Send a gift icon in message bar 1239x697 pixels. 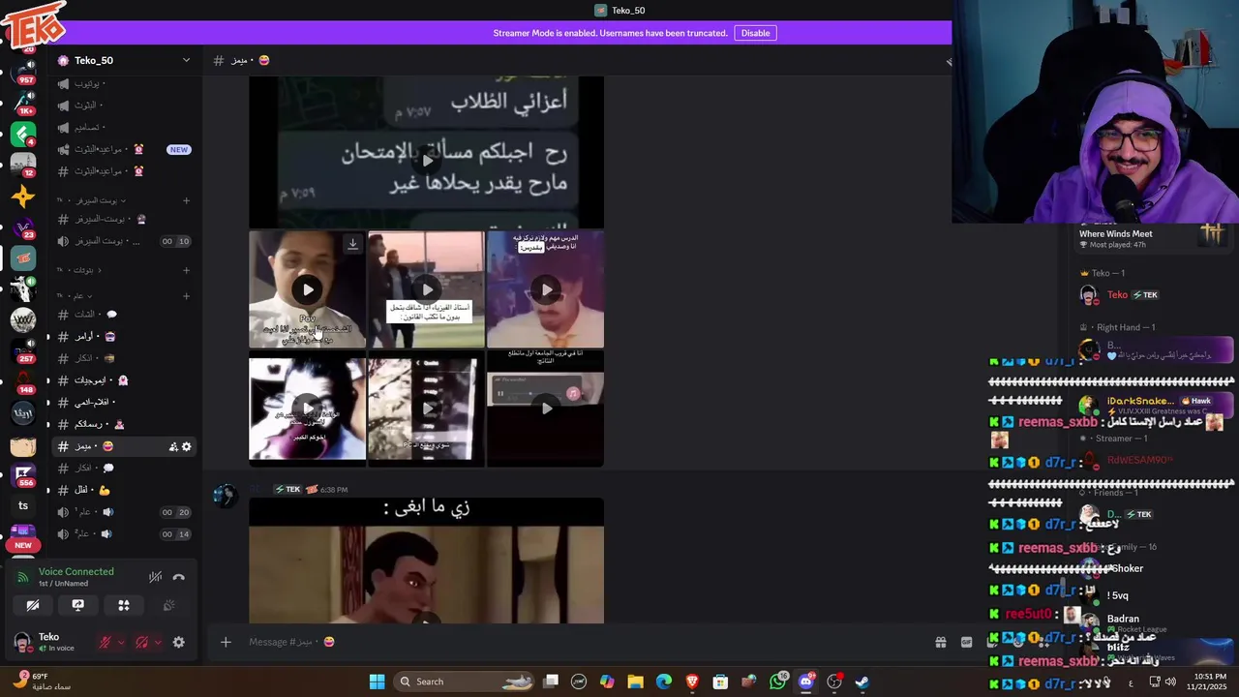click(x=940, y=642)
